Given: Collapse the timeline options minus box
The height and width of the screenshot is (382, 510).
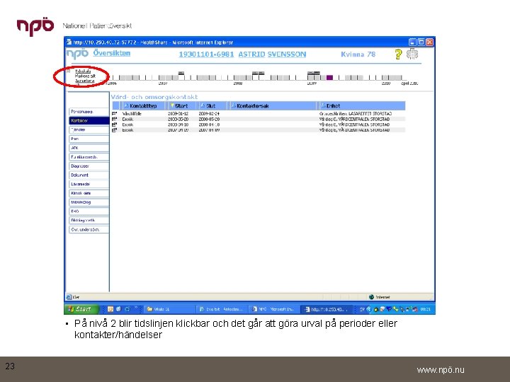Looking at the screenshot, I should click(x=68, y=71).
